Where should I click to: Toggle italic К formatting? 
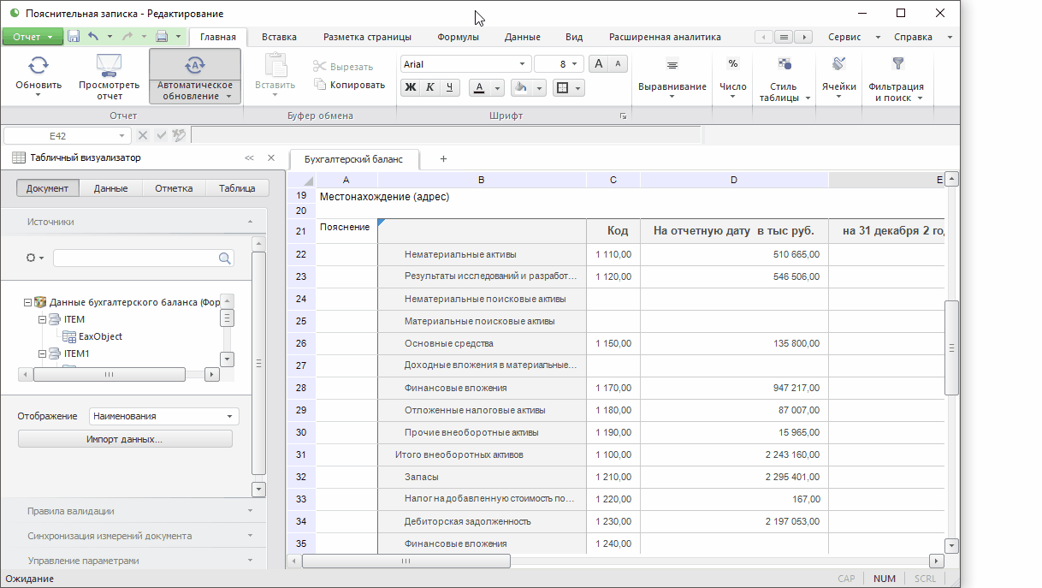pyautogui.click(x=430, y=87)
